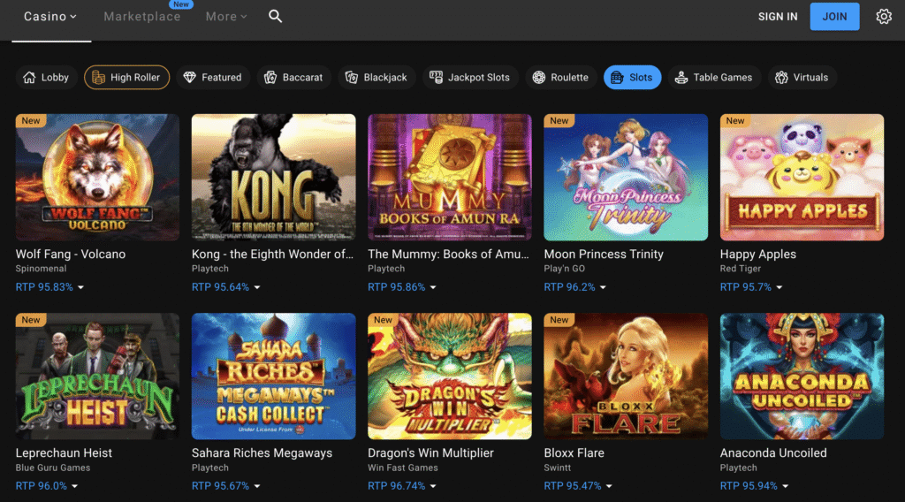Click the SIGN IN link
The height and width of the screenshot is (502, 905).
pos(778,17)
